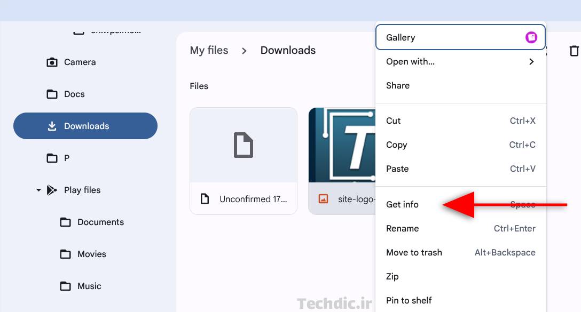This screenshot has width=581, height=312.
Task: Select the Docs folder icon in sidebar
Action: [52, 94]
